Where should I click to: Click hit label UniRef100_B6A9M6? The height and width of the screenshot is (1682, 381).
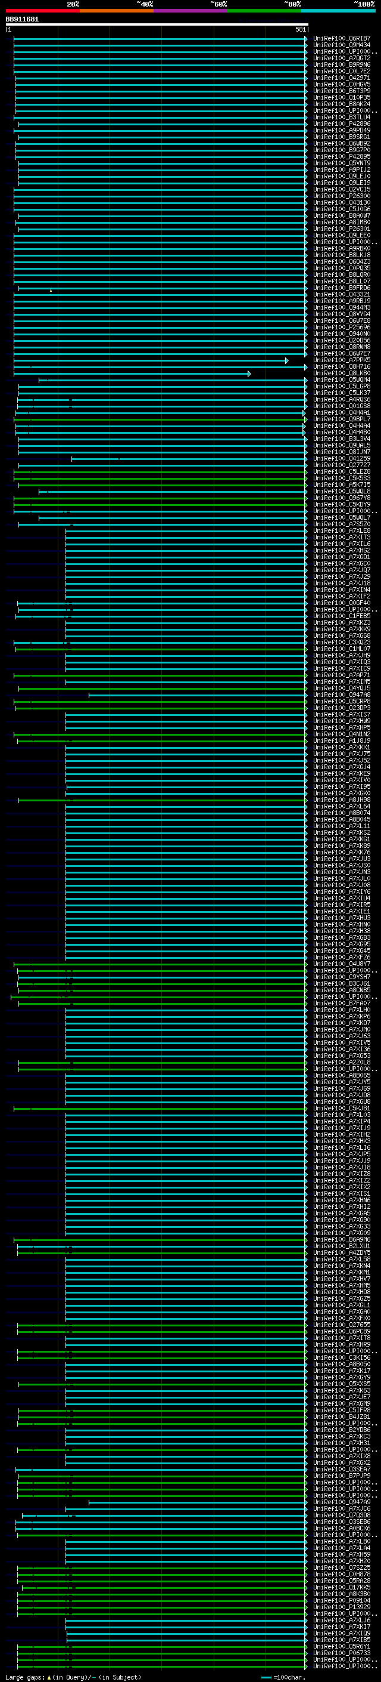[x=342, y=1240]
